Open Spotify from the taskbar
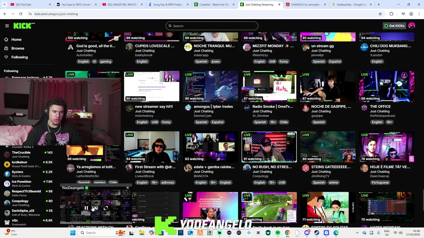 tap(278, 233)
